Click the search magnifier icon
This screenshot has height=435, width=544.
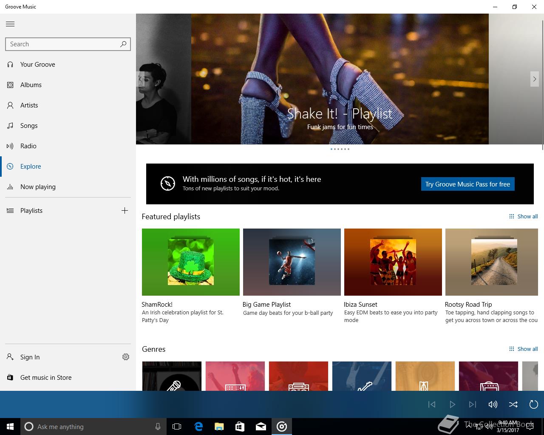click(123, 44)
